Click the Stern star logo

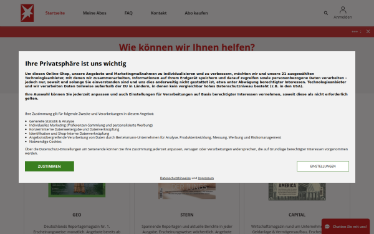click(x=27, y=13)
